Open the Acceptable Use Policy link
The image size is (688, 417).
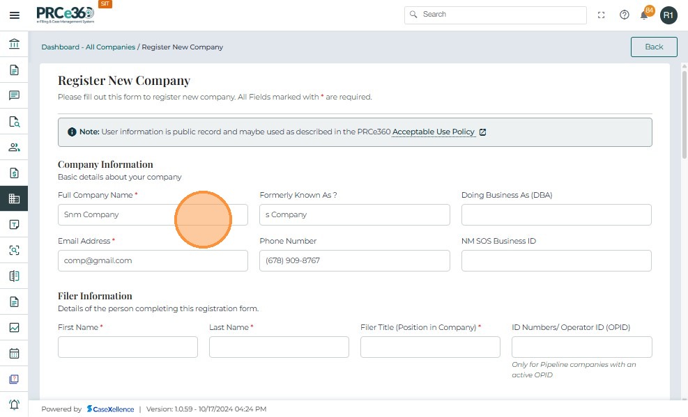(x=433, y=132)
